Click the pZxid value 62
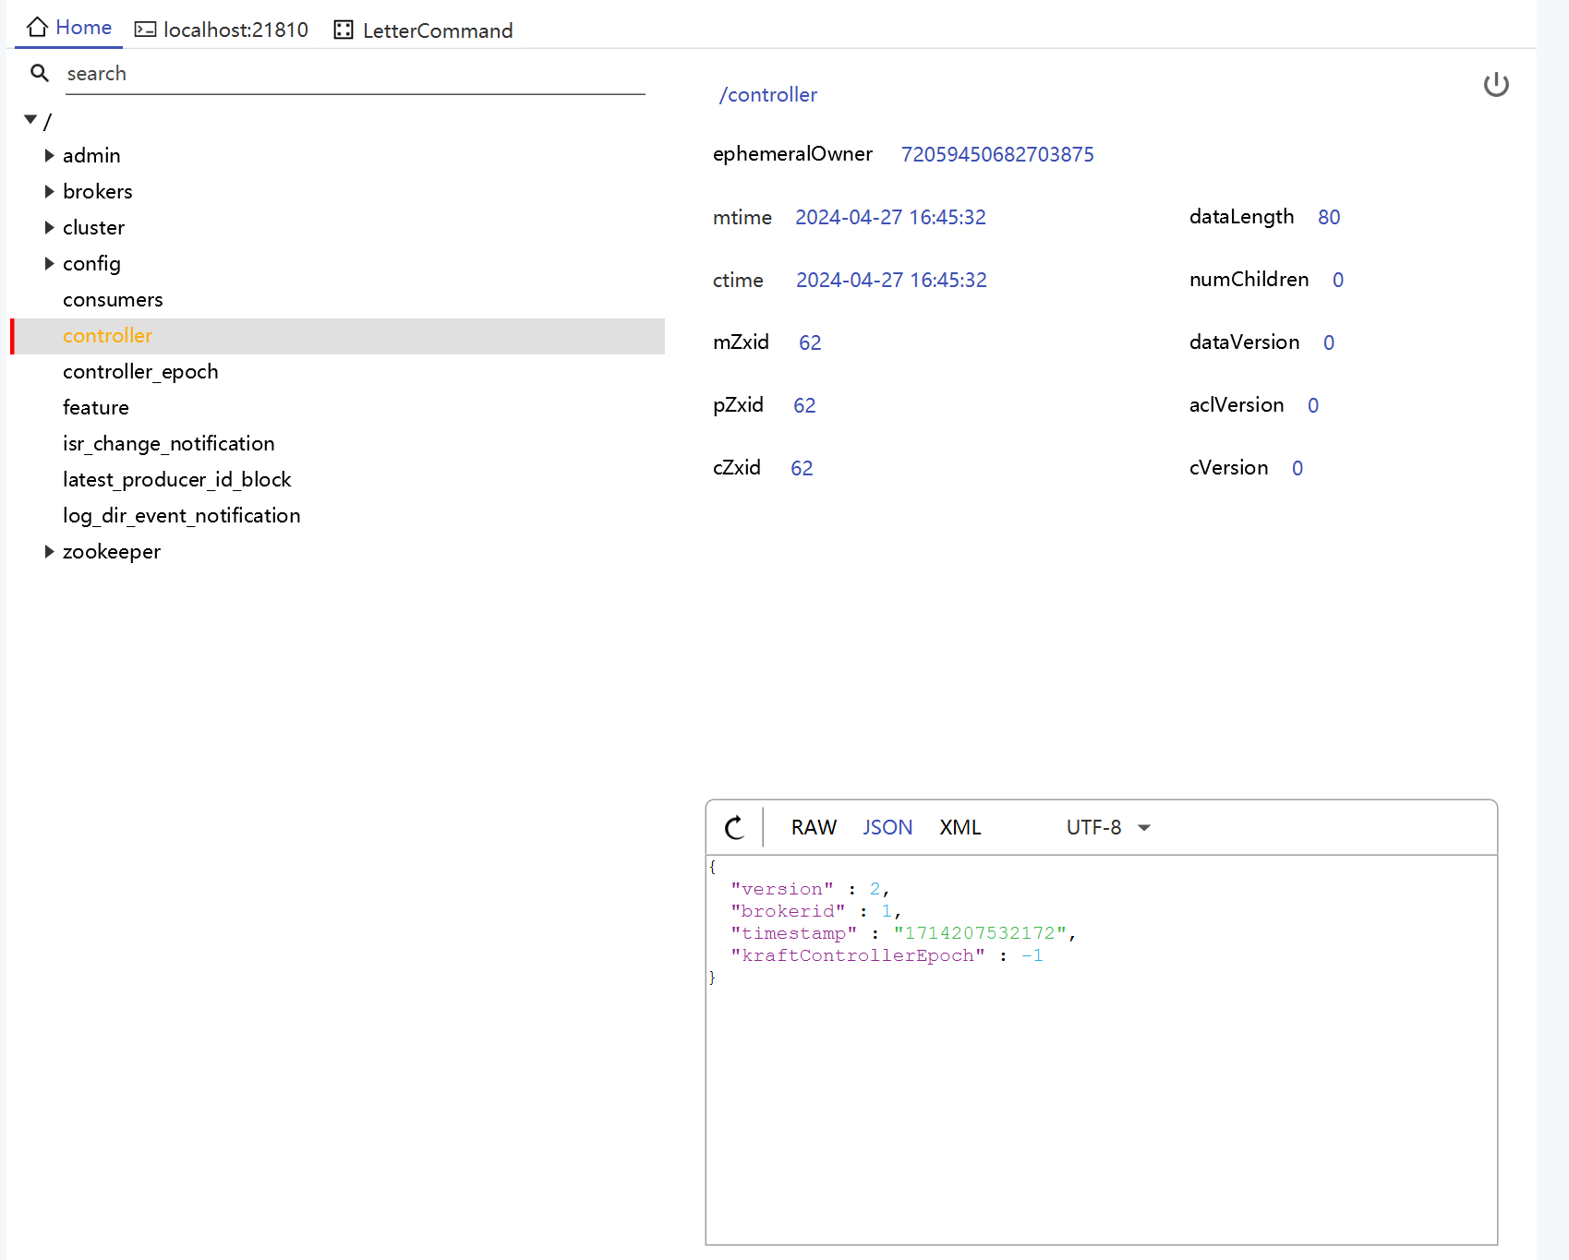This screenshot has height=1260, width=1569. 804,405
